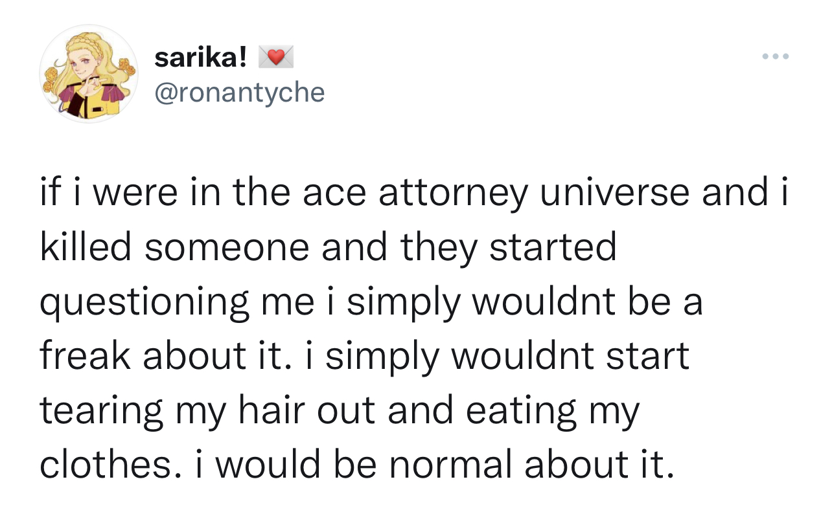
Task: Click the phrase "normal about it"
Action: point(534,465)
